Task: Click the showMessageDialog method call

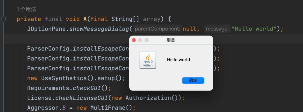Action: tap(99, 29)
